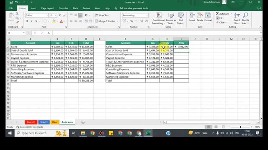Toggle Underline formatting

(36, 21)
